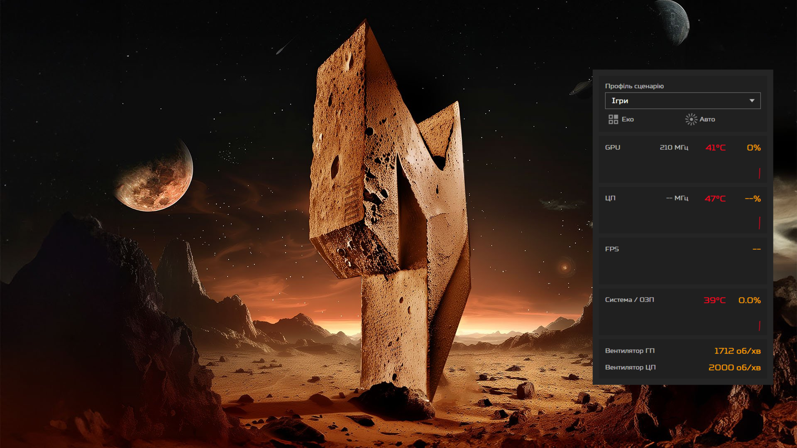Click the ЦП section label
The image size is (797, 448).
point(610,198)
